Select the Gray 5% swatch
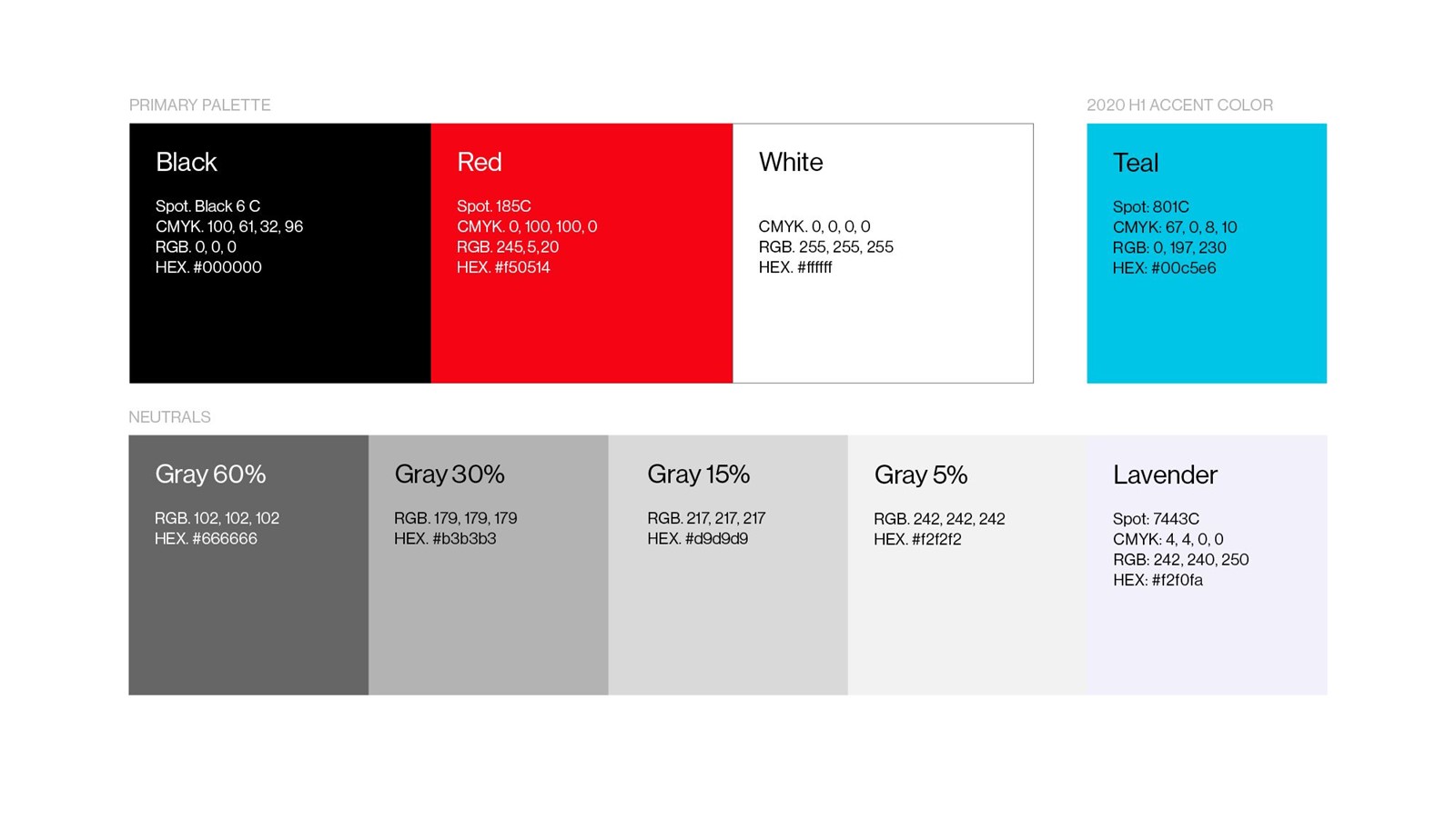 pos(967,564)
